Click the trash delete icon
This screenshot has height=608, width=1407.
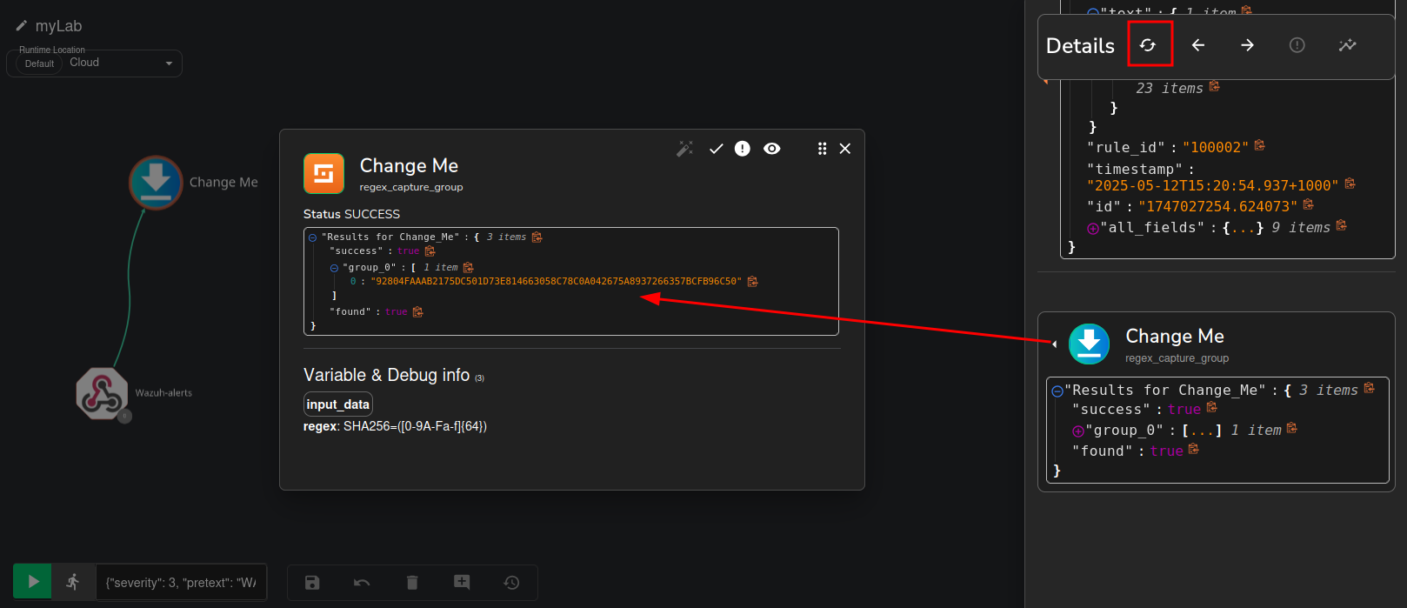coord(412,583)
